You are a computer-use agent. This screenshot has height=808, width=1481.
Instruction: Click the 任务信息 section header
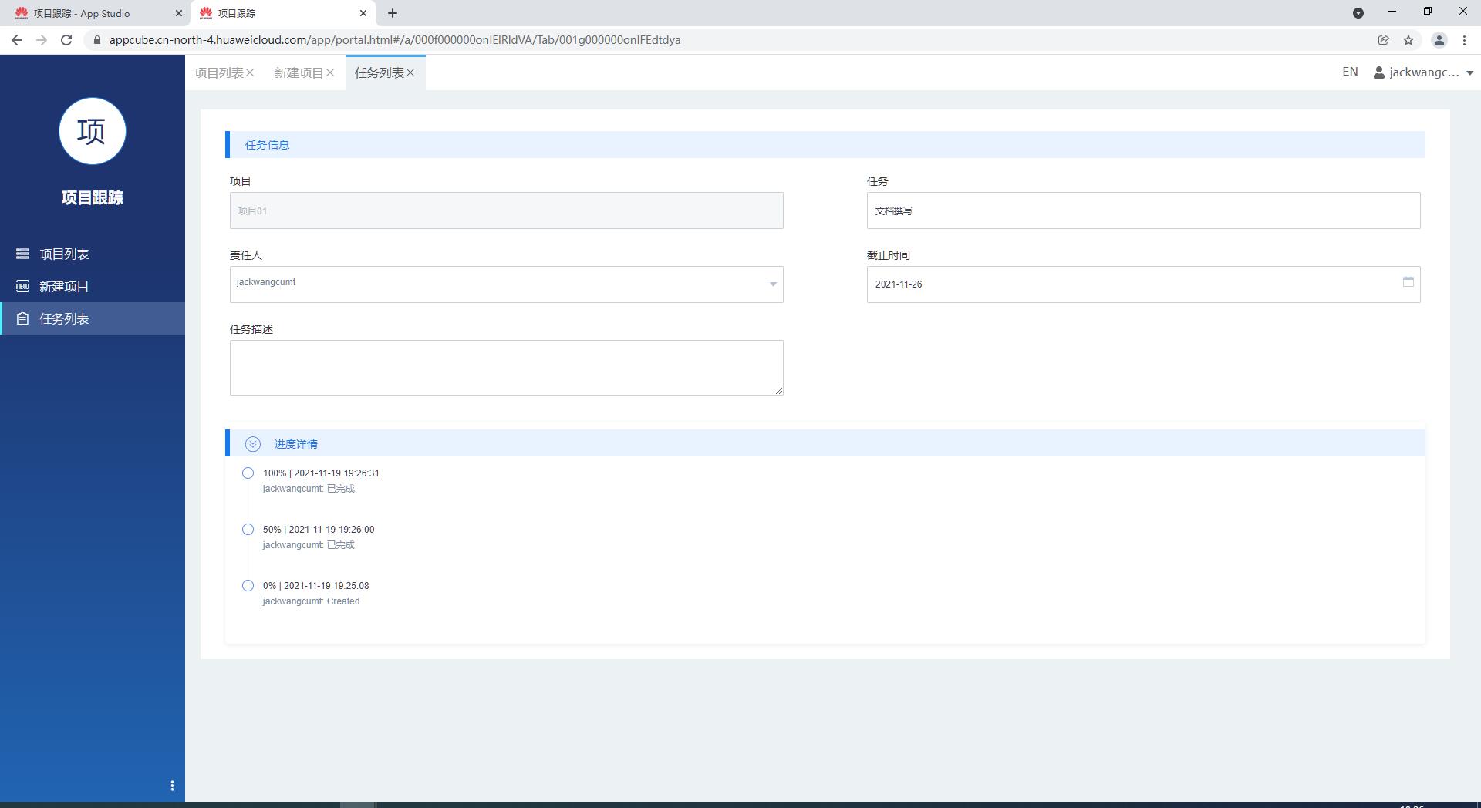[825, 145]
